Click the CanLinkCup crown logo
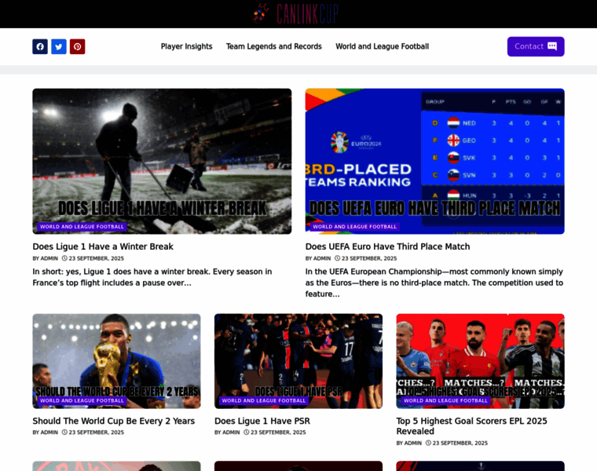Image resolution: width=597 pixels, height=471 pixels. (260, 13)
